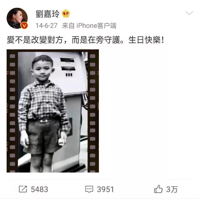Click the like count 3万
The height and width of the screenshot is (199, 199).
(172, 189)
